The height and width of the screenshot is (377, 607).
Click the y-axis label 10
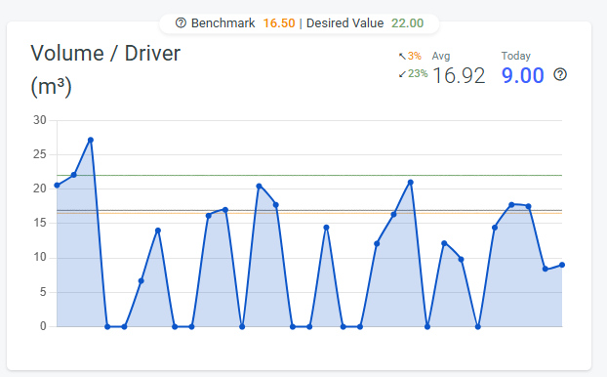coord(39,257)
